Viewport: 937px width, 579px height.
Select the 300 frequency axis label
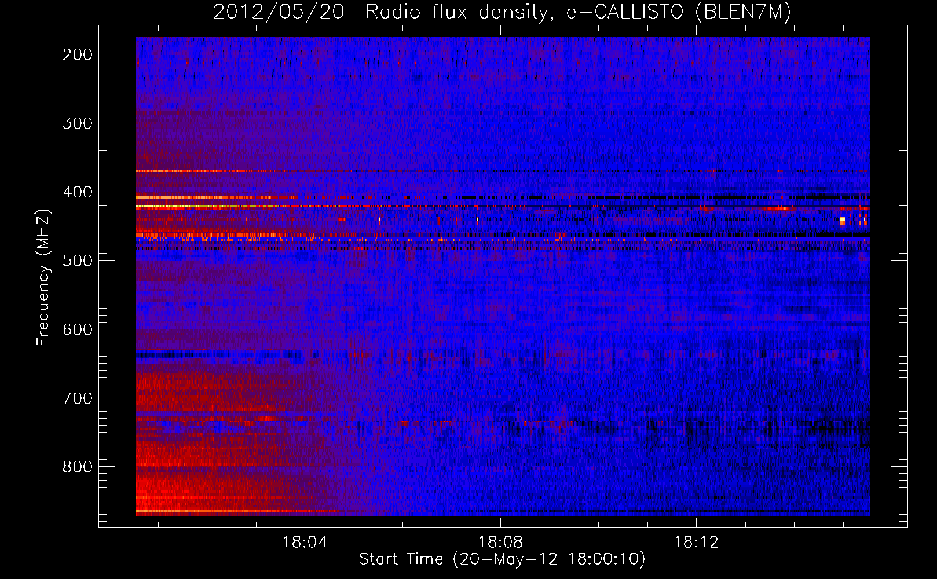tap(77, 123)
